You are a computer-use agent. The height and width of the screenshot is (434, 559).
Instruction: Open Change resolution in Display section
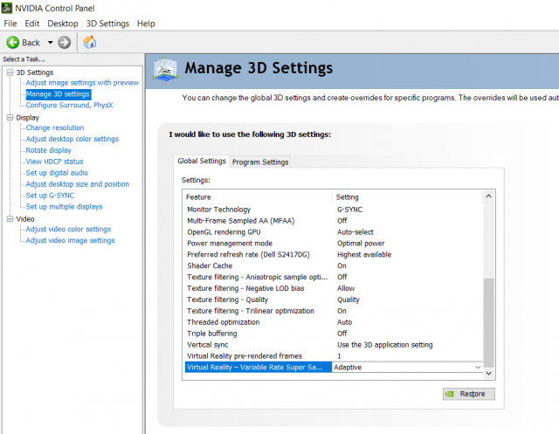(x=55, y=127)
